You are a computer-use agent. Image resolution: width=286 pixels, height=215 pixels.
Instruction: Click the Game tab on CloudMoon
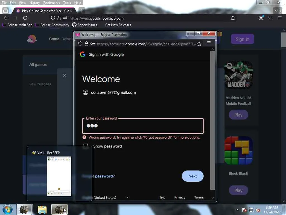[x=54, y=39]
